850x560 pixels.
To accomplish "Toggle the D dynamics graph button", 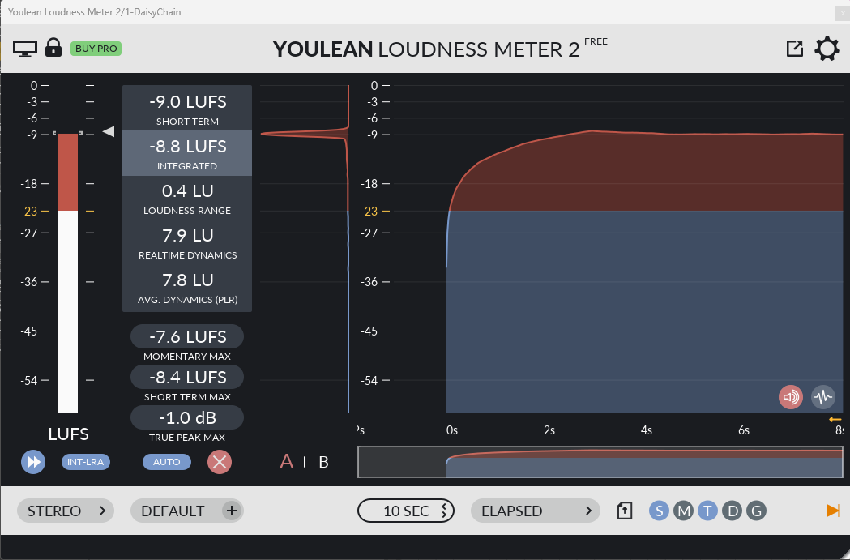I will pyautogui.click(x=733, y=511).
